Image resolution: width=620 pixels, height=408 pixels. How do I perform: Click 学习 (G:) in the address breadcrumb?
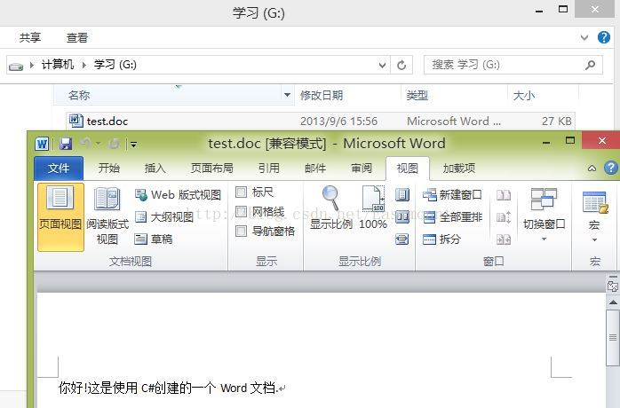(115, 65)
